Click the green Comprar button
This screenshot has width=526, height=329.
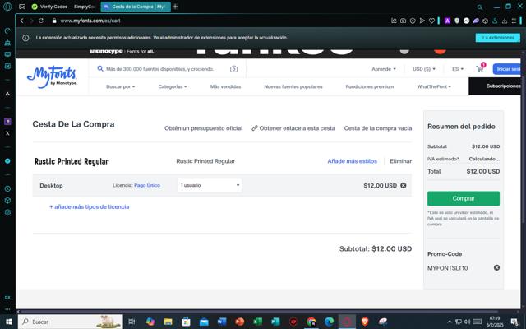click(464, 198)
